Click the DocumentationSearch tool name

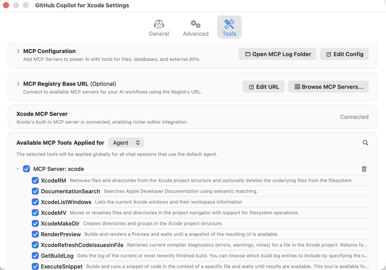click(x=70, y=191)
